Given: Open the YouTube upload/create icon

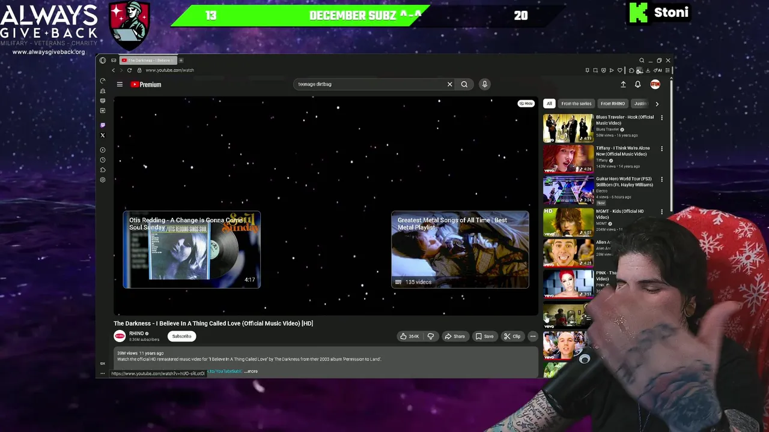Looking at the screenshot, I should point(623,85).
